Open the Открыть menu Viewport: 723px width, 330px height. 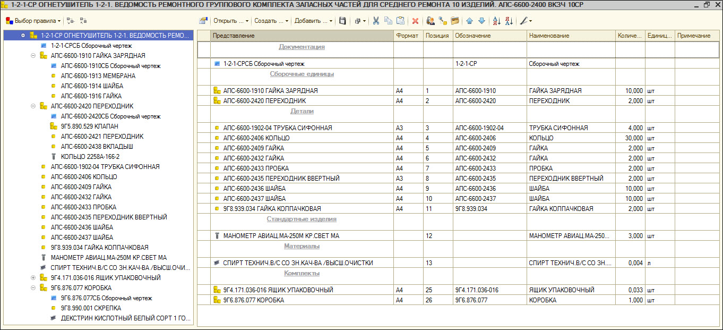(x=231, y=21)
